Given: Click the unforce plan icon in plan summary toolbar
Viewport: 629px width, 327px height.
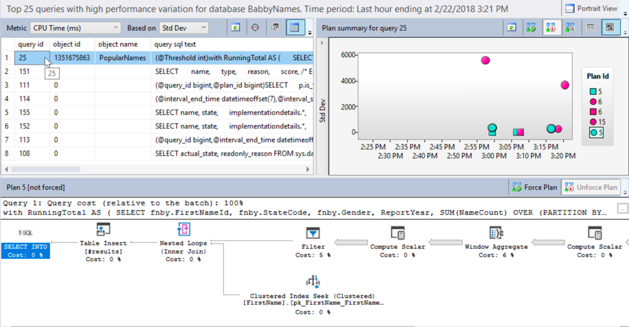Looking at the screenshot, I should [x=551, y=28].
